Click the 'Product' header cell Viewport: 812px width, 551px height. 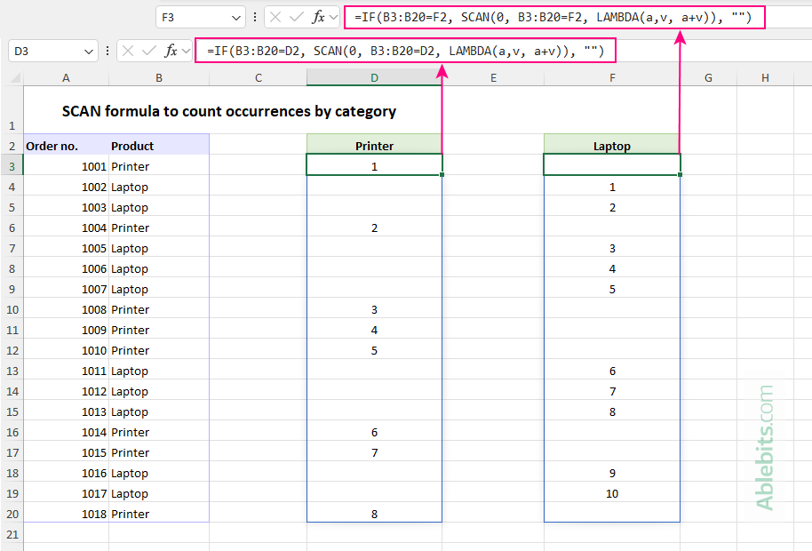(x=159, y=146)
